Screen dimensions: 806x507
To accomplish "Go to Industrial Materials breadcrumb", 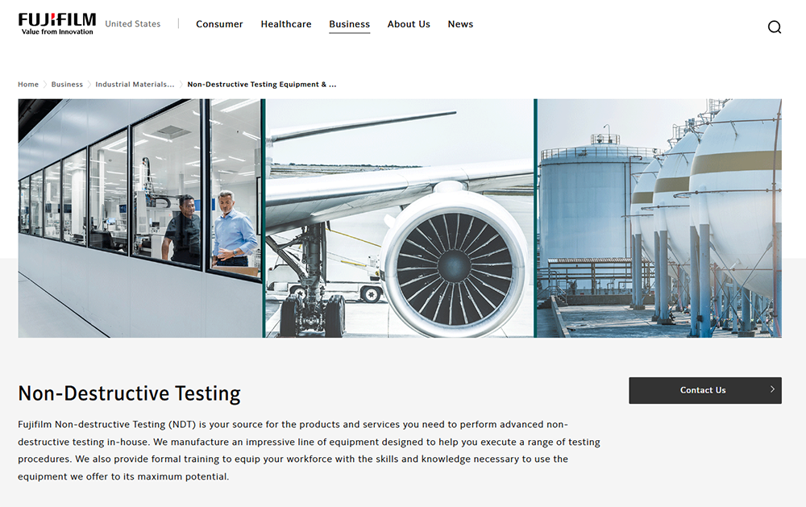I will click(x=135, y=85).
